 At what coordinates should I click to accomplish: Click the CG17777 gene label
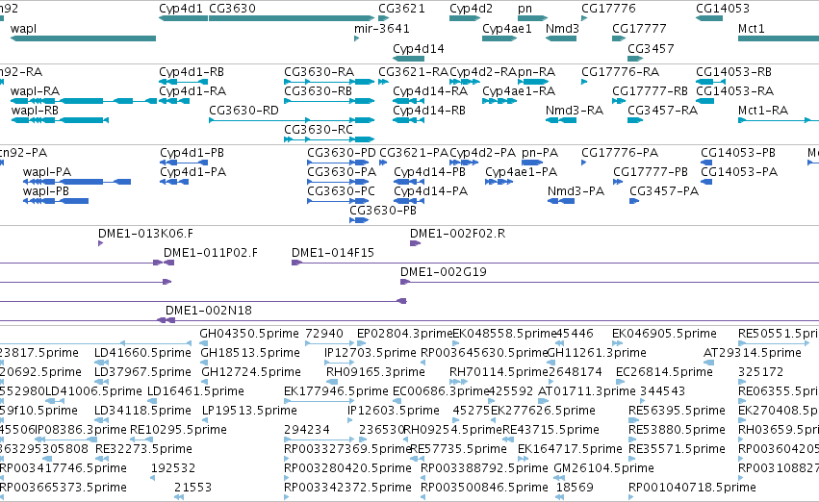(x=639, y=28)
